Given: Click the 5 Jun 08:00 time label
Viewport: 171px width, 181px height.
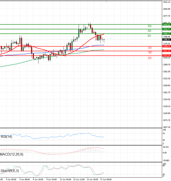Looking at the screenshot, I should pos(25,180).
